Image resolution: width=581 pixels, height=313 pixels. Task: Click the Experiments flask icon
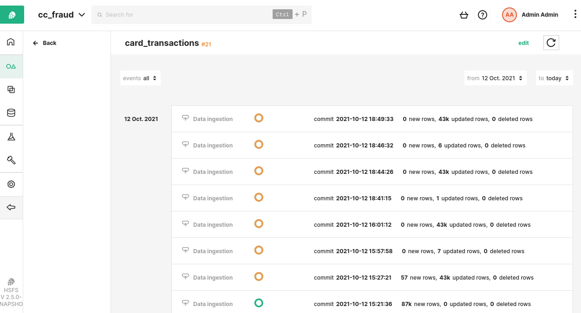11,136
